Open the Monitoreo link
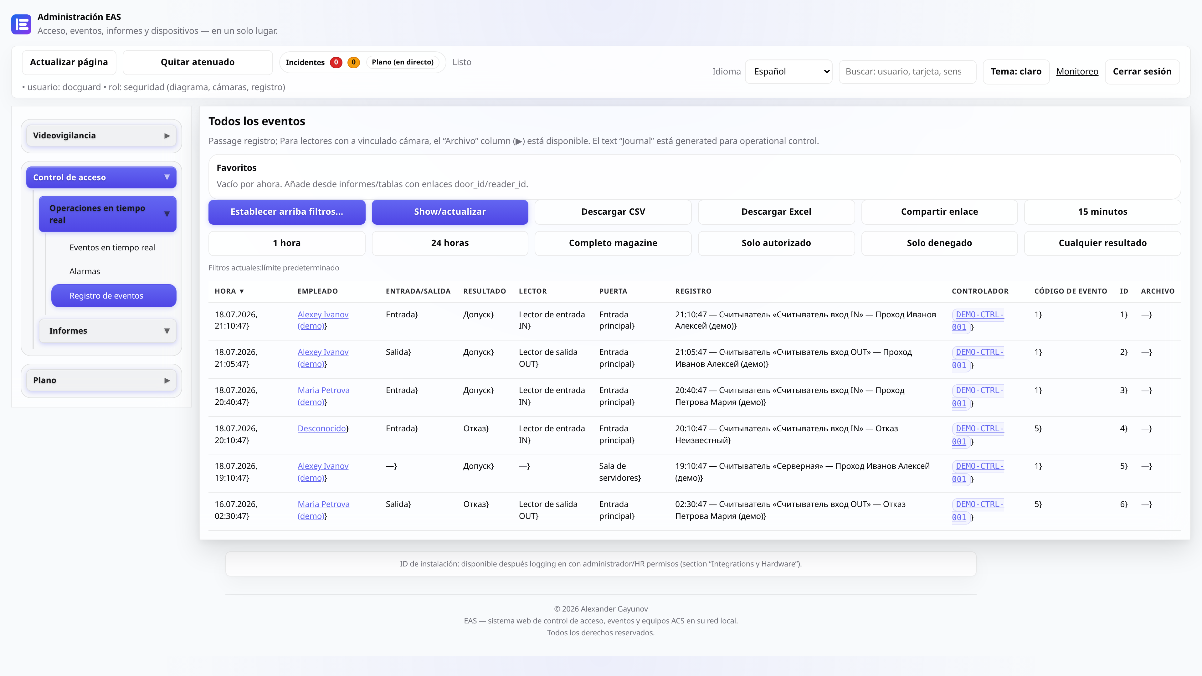1202x676 pixels. [x=1077, y=71]
